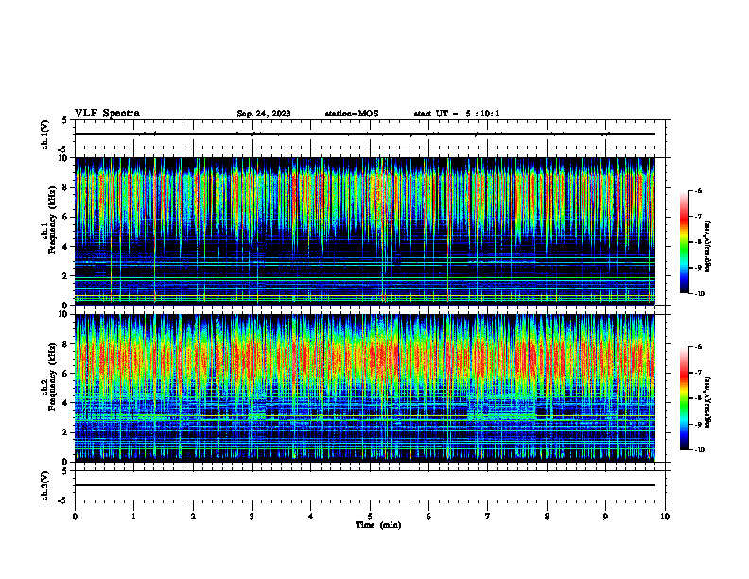Select the "start UT = 5 :10: 1" text
This screenshot has width=749, height=579.
(x=457, y=114)
